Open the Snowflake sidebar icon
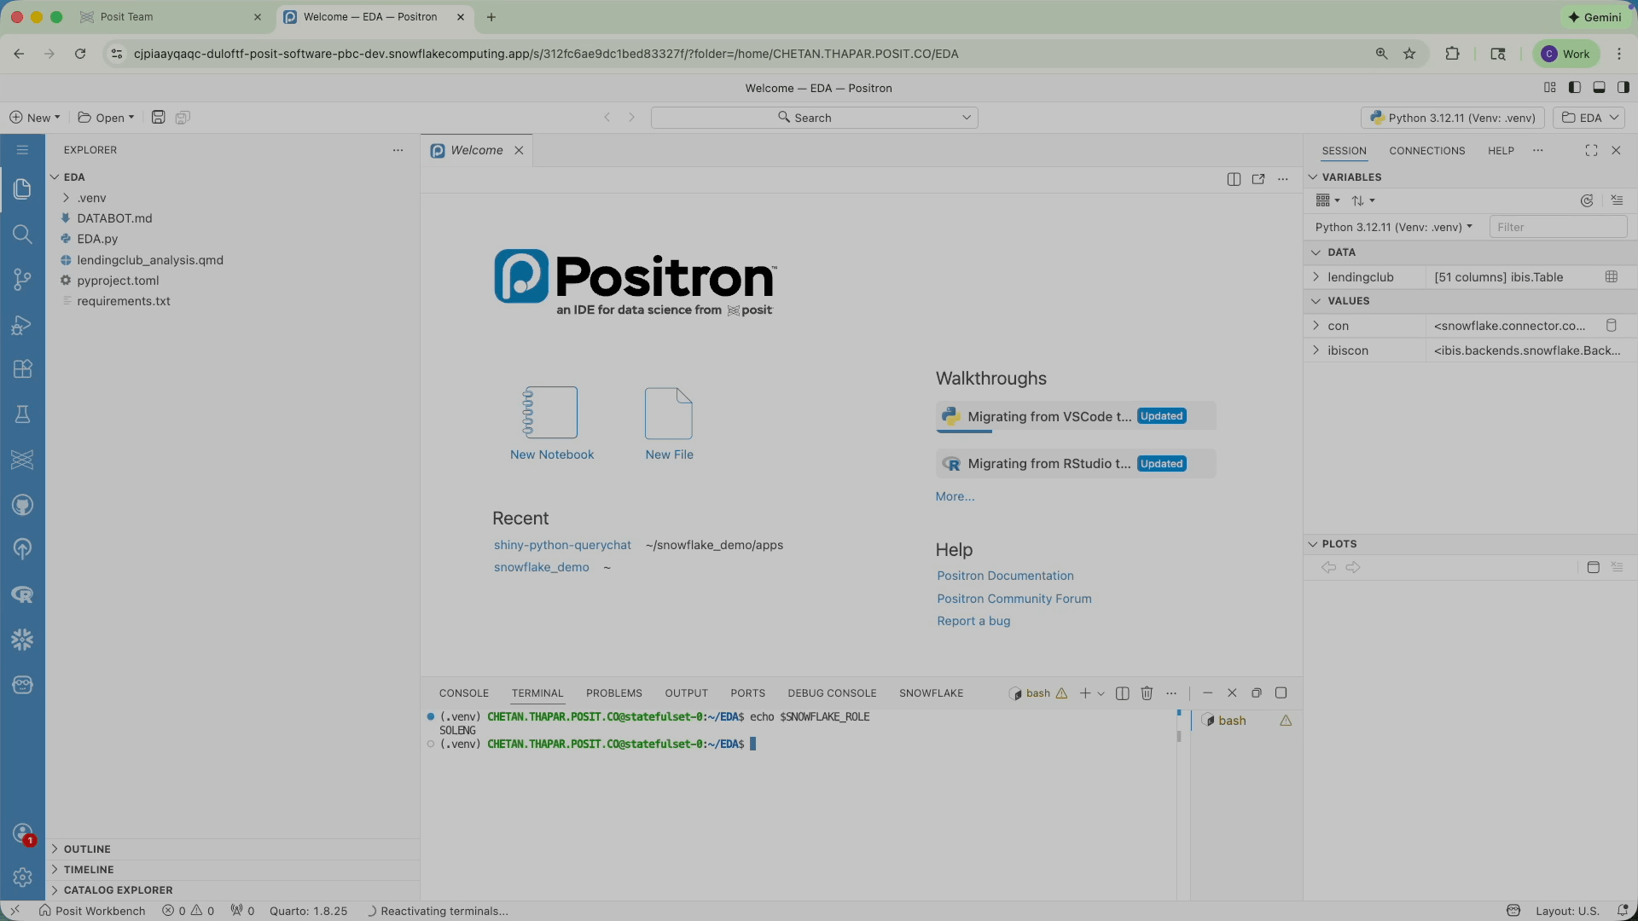 [x=22, y=640]
